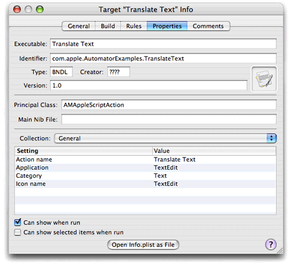Disable the Can show when run checkbox
292x268 pixels.
[18, 222]
